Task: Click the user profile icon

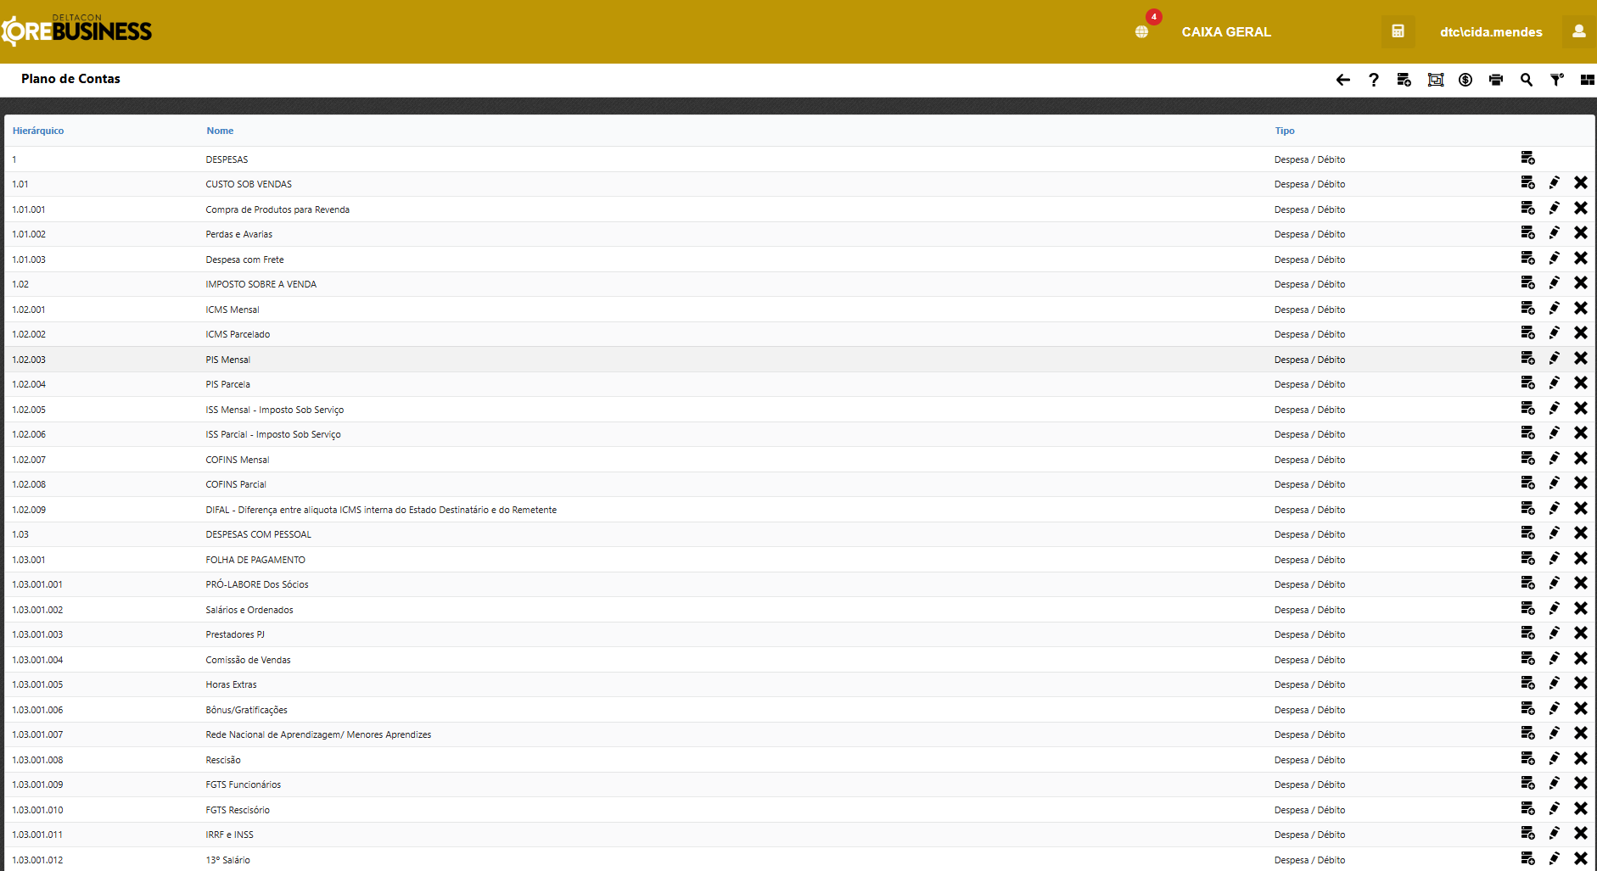Action: 1578,31
